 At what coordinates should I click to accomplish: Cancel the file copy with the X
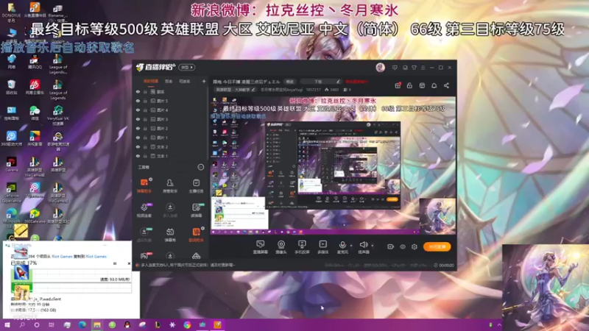[129, 263]
